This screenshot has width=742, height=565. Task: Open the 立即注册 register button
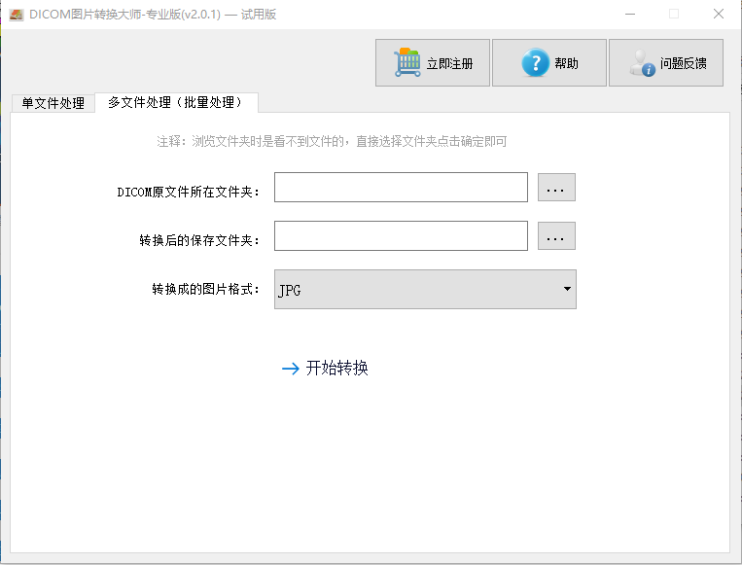coord(433,62)
